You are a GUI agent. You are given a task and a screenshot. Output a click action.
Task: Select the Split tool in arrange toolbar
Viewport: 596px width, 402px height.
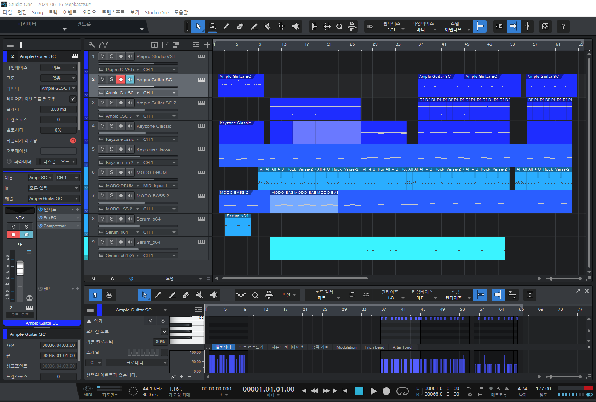point(226,26)
